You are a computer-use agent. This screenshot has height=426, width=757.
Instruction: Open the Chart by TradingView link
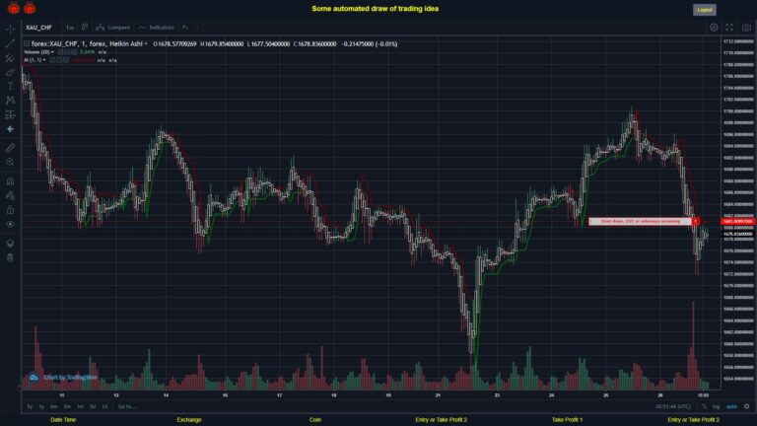pyautogui.click(x=71, y=378)
